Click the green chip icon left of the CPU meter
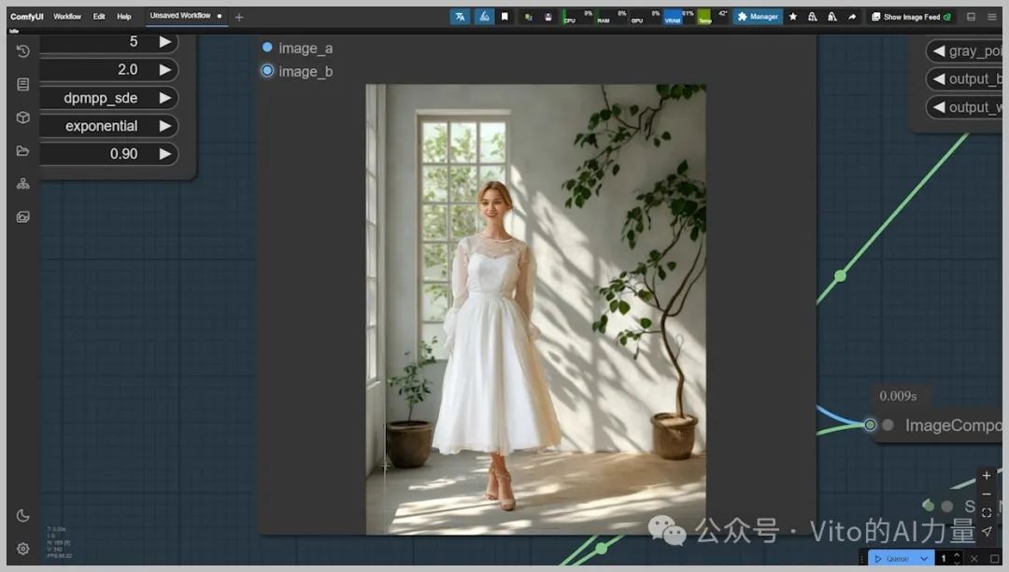This screenshot has height=572, width=1009. [528, 18]
